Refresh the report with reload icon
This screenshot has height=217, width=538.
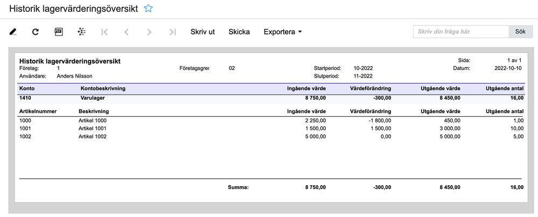(x=36, y=32)
